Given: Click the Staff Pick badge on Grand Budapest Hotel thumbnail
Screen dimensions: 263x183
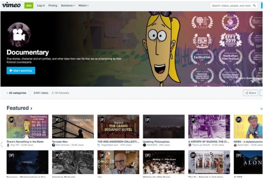Looking at the screenshot, I should 102,120.
